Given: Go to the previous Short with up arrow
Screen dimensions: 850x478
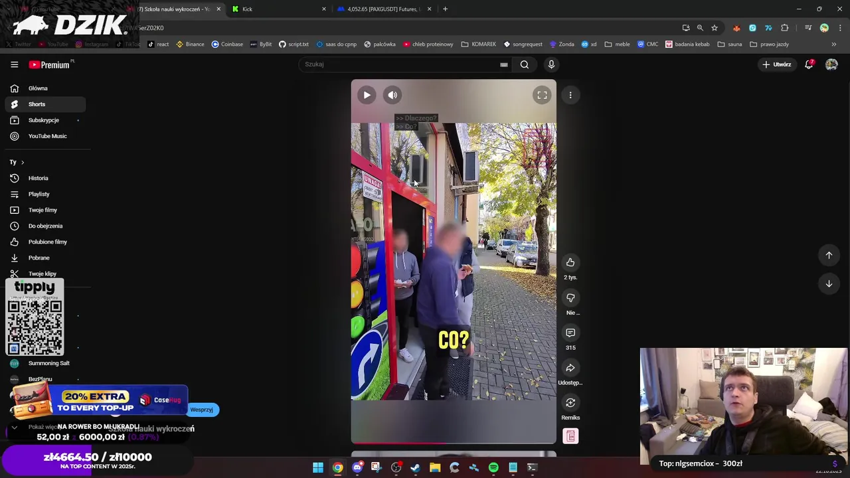Looking at the screenshot, I should 829,255.
